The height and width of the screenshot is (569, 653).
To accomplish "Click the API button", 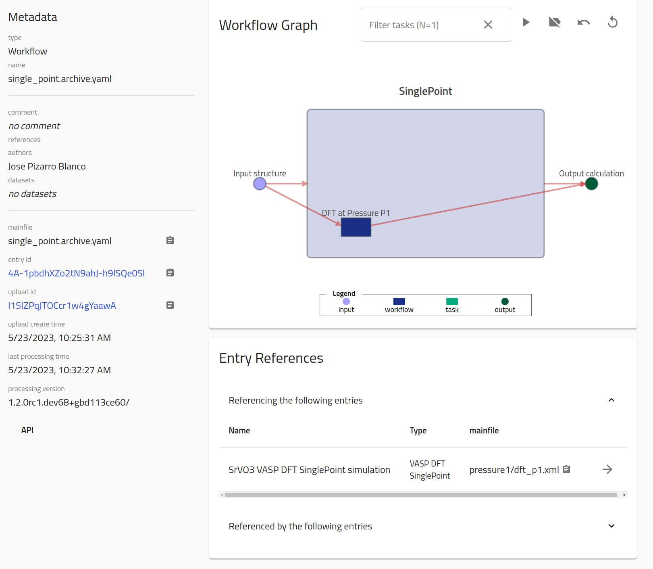I will [x=27, y=430].
